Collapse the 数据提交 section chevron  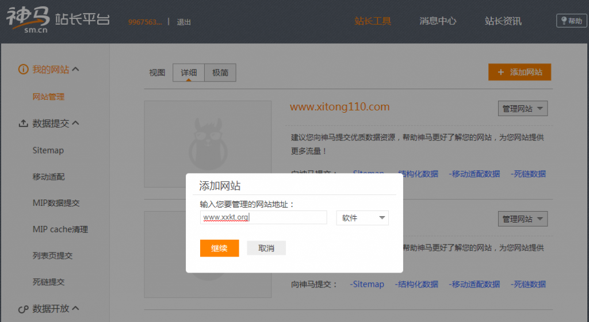click(75, 122)
